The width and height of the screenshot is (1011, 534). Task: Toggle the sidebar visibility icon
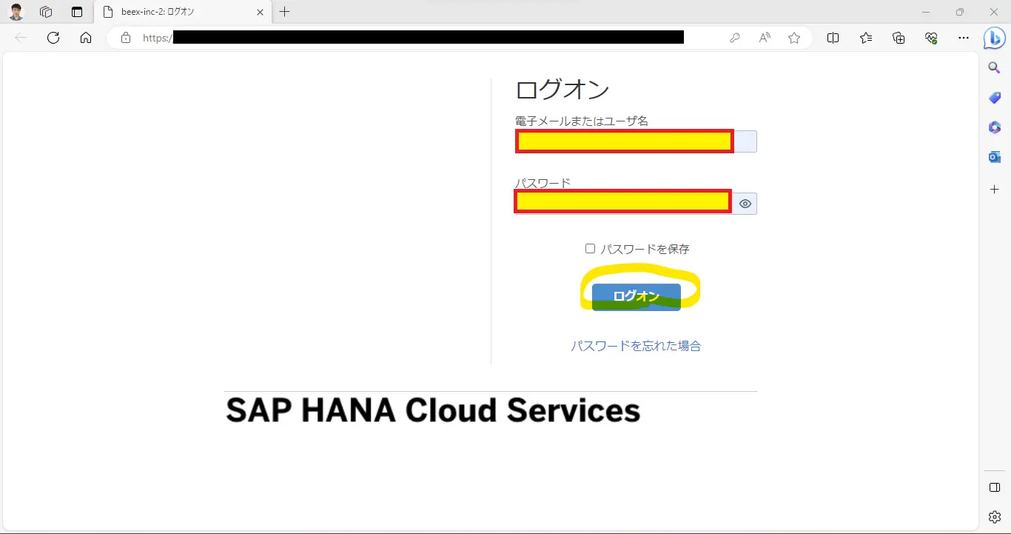click(995, 487)
